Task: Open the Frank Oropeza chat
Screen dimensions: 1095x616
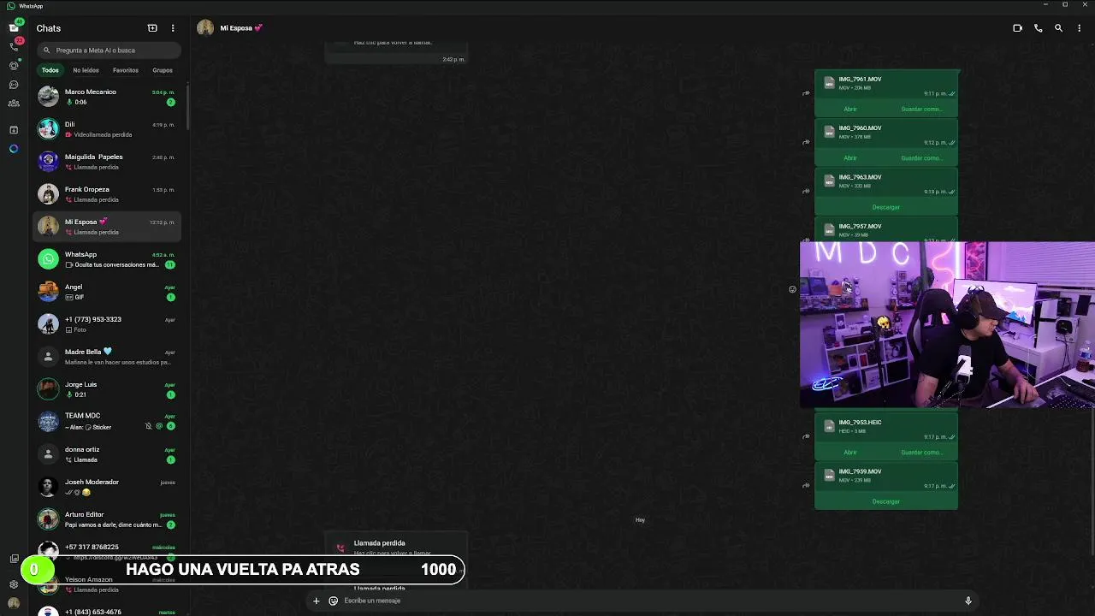Action: tap(108, 194)
